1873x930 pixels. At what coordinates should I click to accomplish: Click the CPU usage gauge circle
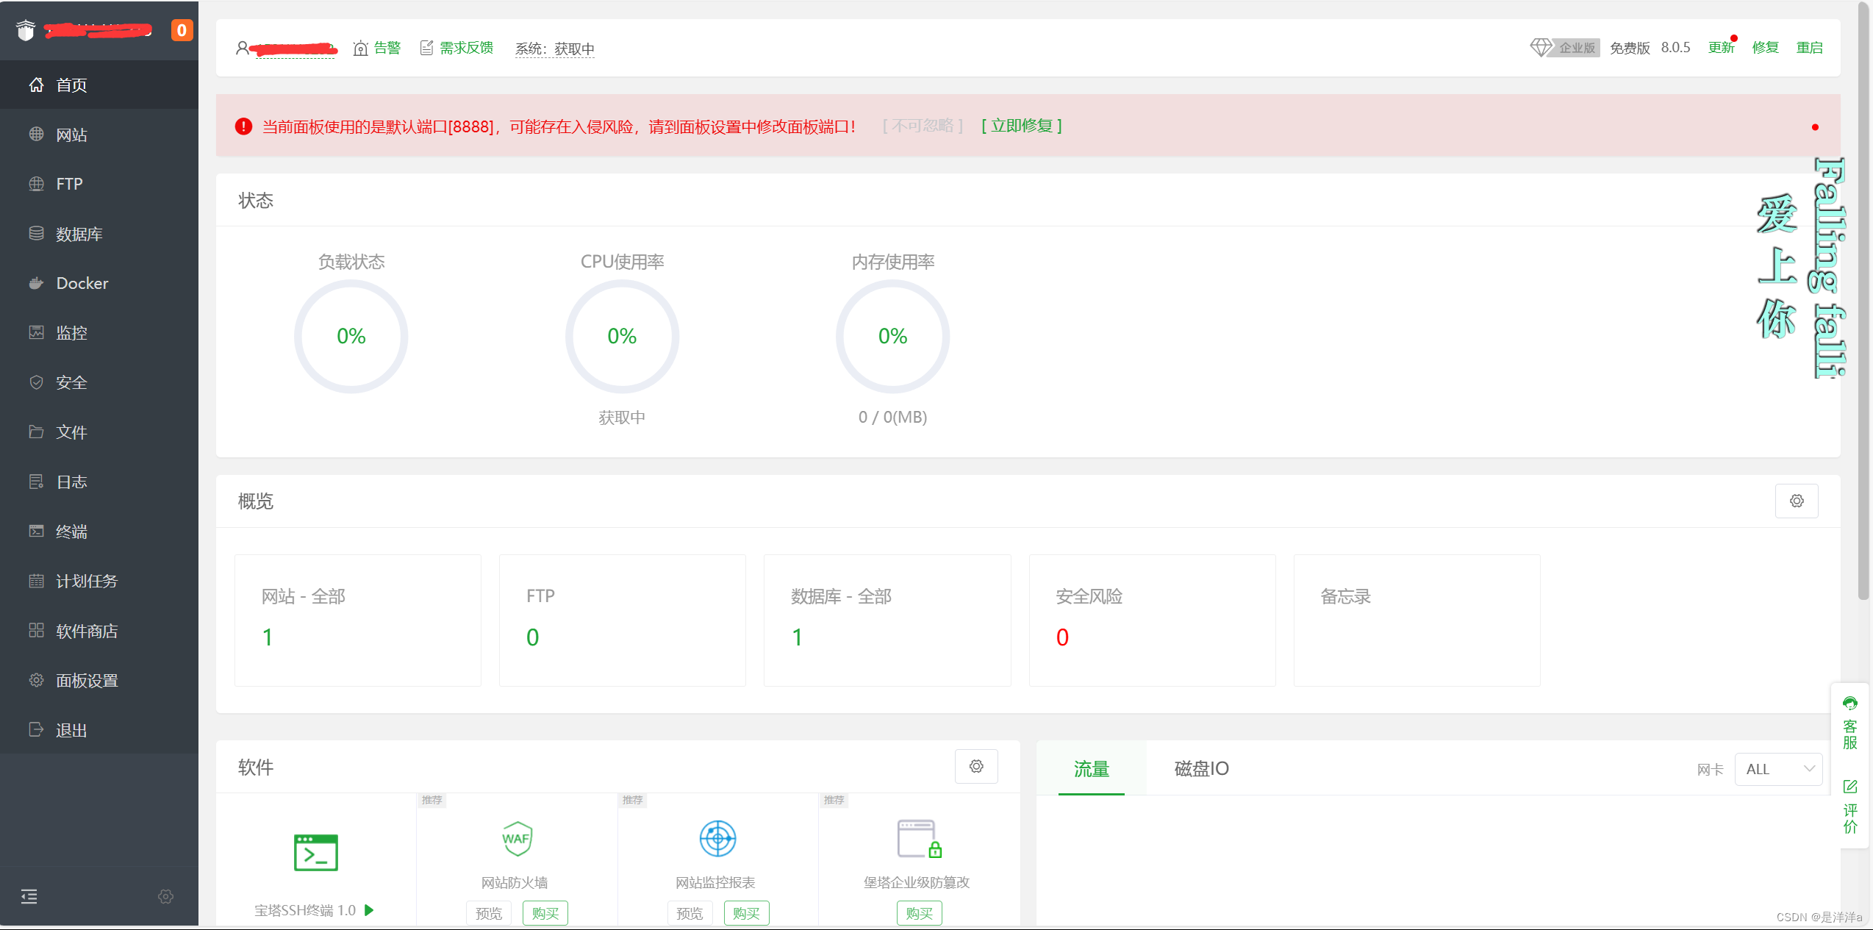[622, 336]
